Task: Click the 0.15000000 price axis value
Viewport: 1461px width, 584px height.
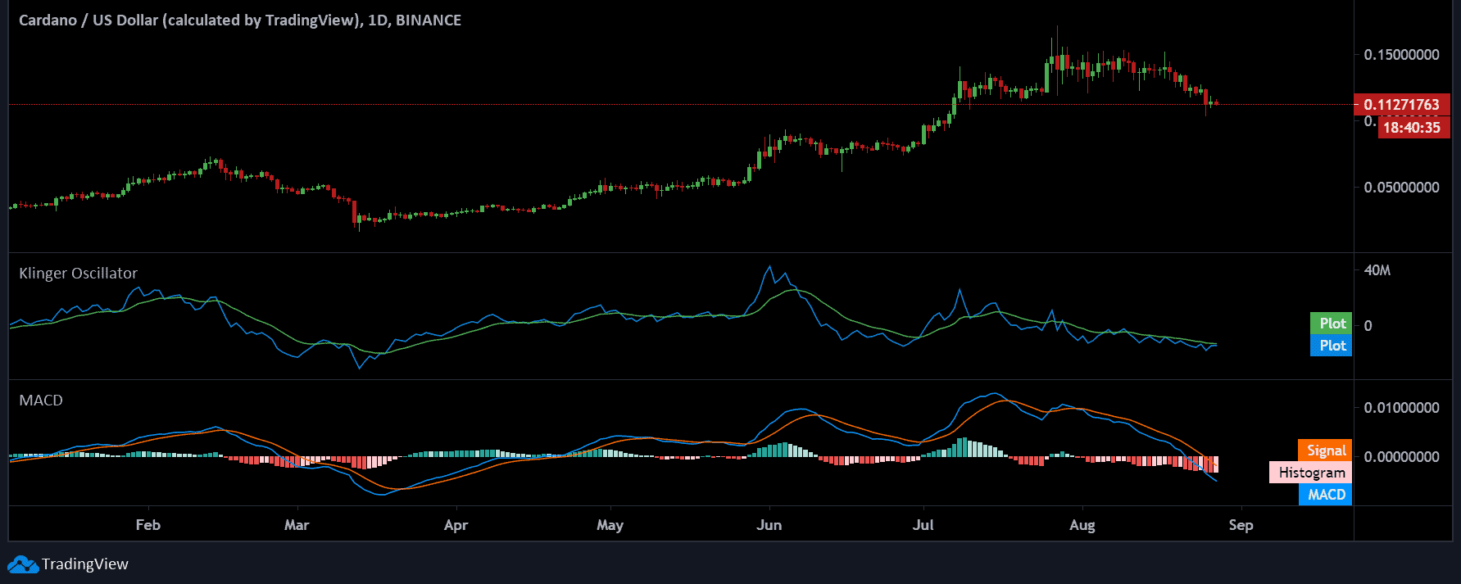Action: tap(1401, 55)
